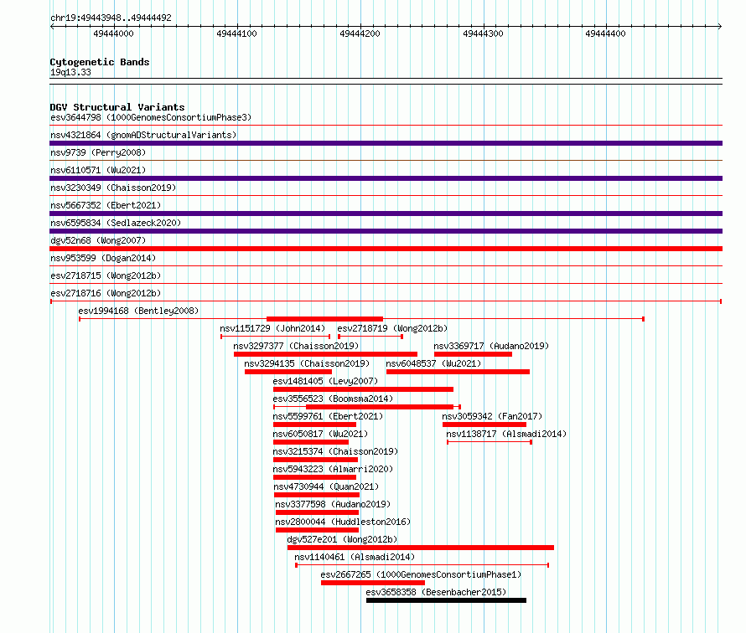Select the nsv1140461 (Alsmadi2014) label
Viewport: 746px width, 633px height.
click(x=355, y=557)
